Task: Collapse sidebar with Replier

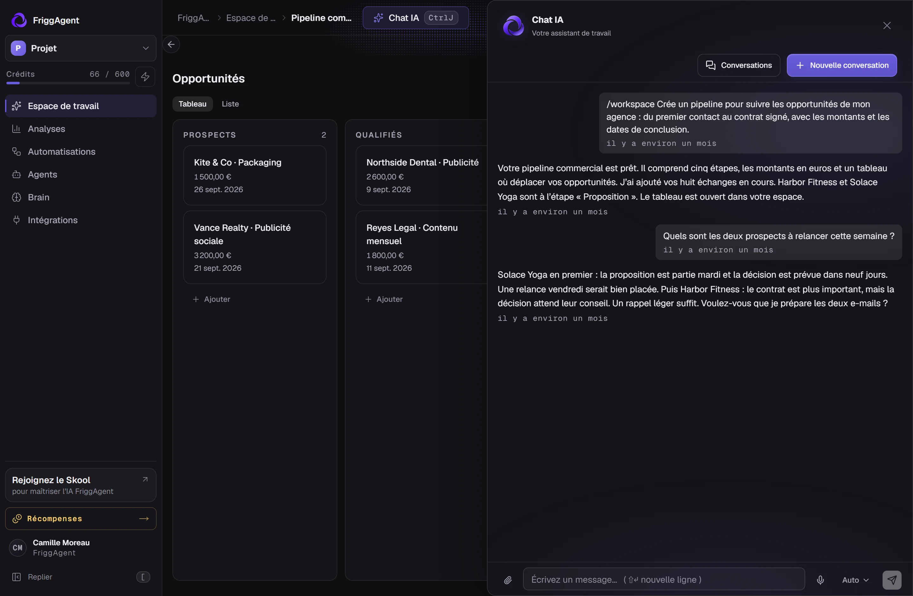Action: 81,577
